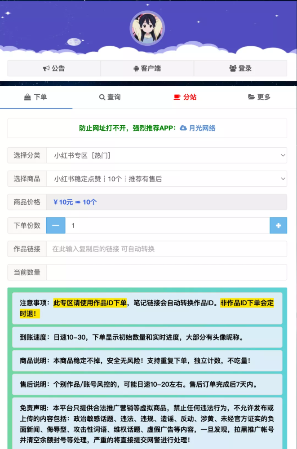Click the 当前数量 label
This screenshot has height=449, width=297.
pyautogui.click(x=27, y=273)
